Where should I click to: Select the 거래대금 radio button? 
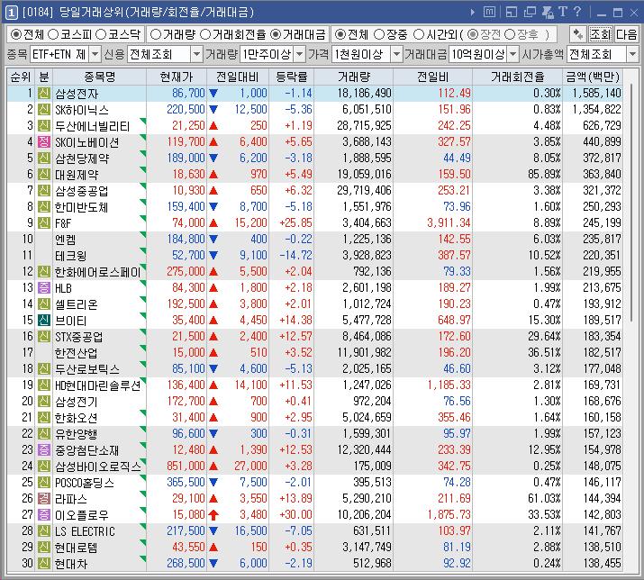[277, 34]
